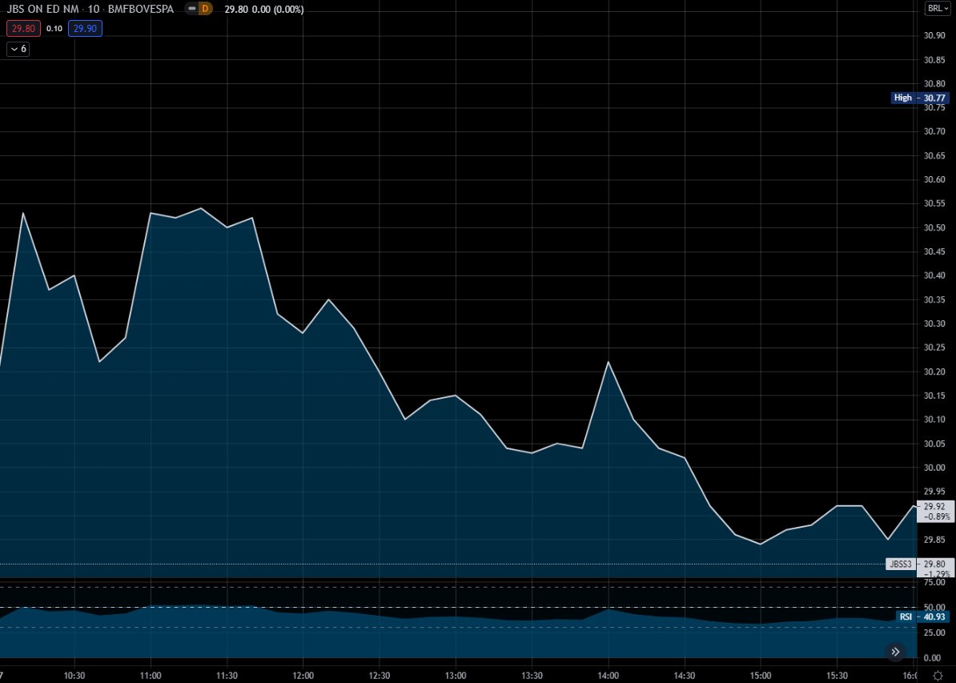
Task: Click the 14:30 time axis label
Action: coord(685,676)
